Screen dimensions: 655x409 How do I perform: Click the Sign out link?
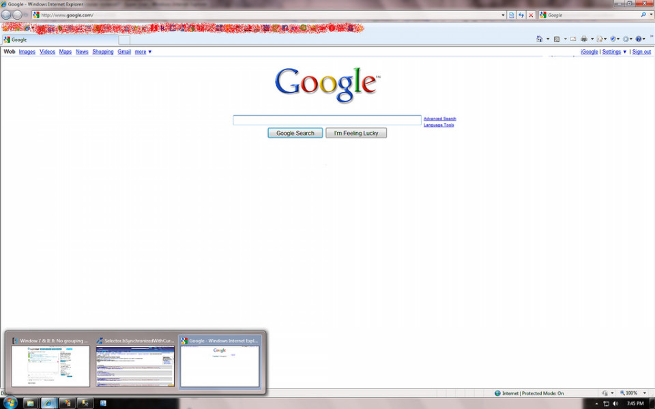(x=641, y=52)
